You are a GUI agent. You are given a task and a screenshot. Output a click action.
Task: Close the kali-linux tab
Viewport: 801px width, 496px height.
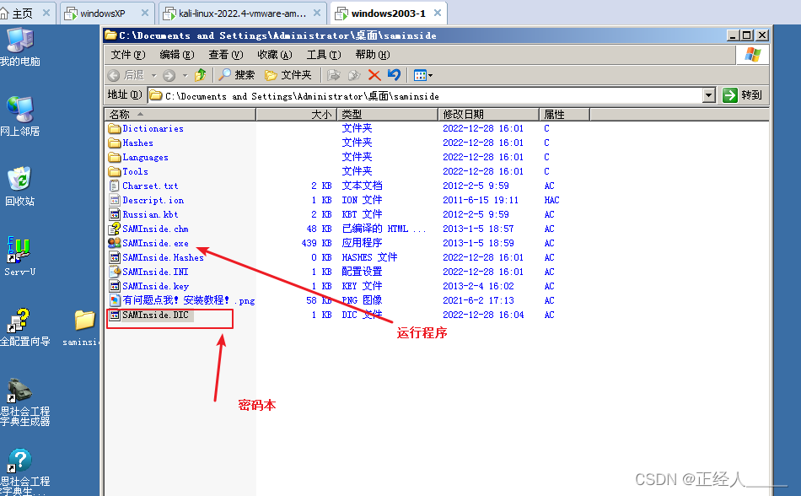click(317, 13)
